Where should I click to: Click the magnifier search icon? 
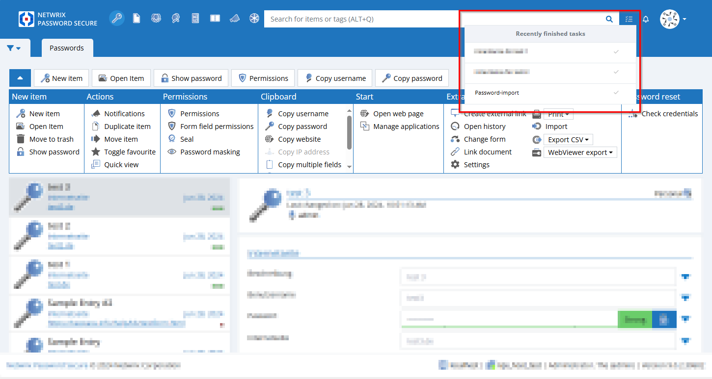pyautogui.click(x=609, y=19)
